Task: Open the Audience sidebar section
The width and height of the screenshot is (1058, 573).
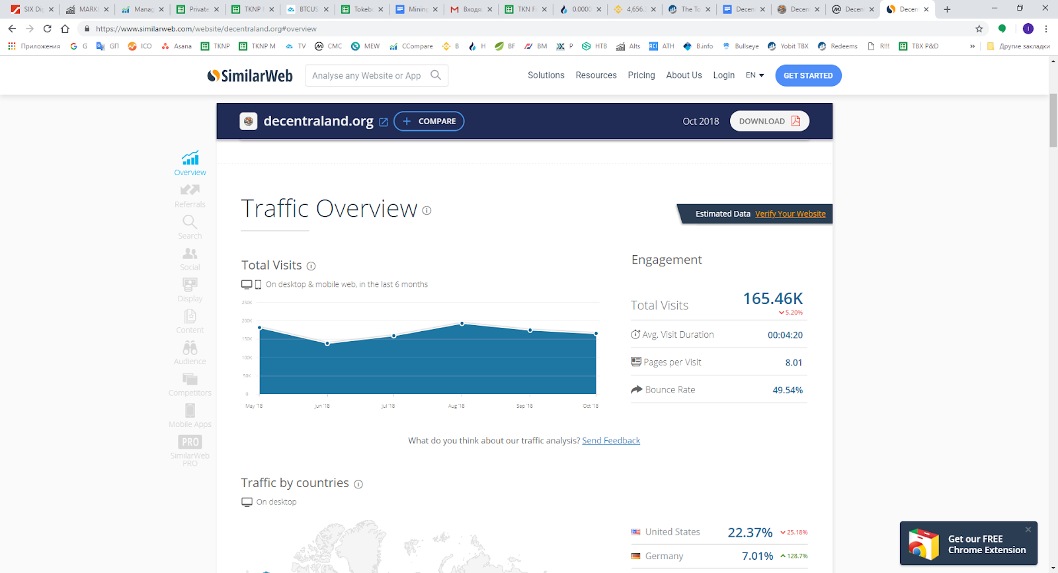Action: pos(190,353)
